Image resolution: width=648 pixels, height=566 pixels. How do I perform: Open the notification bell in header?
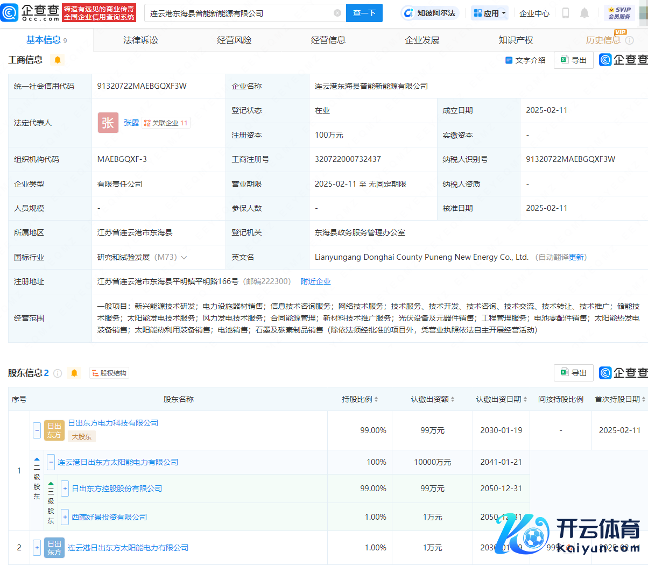(584, 13)
